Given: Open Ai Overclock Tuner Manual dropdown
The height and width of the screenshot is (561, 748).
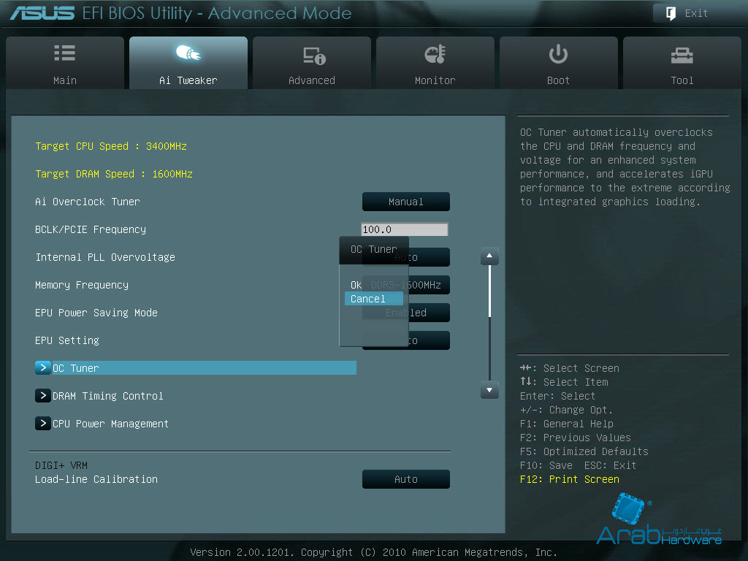Looking at the screenshot, I should pyautogui.click(x=406, y=202).
